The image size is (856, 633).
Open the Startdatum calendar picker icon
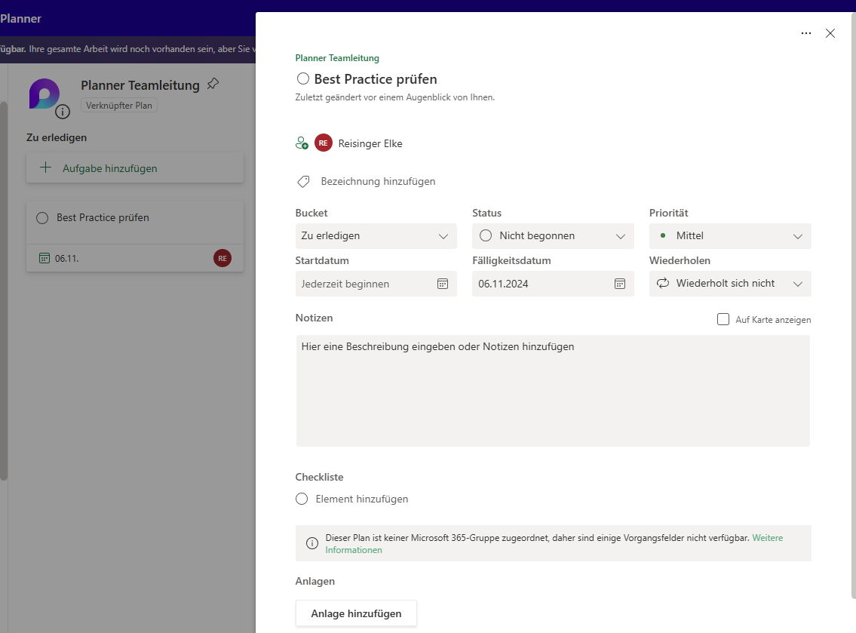(443, 284)
